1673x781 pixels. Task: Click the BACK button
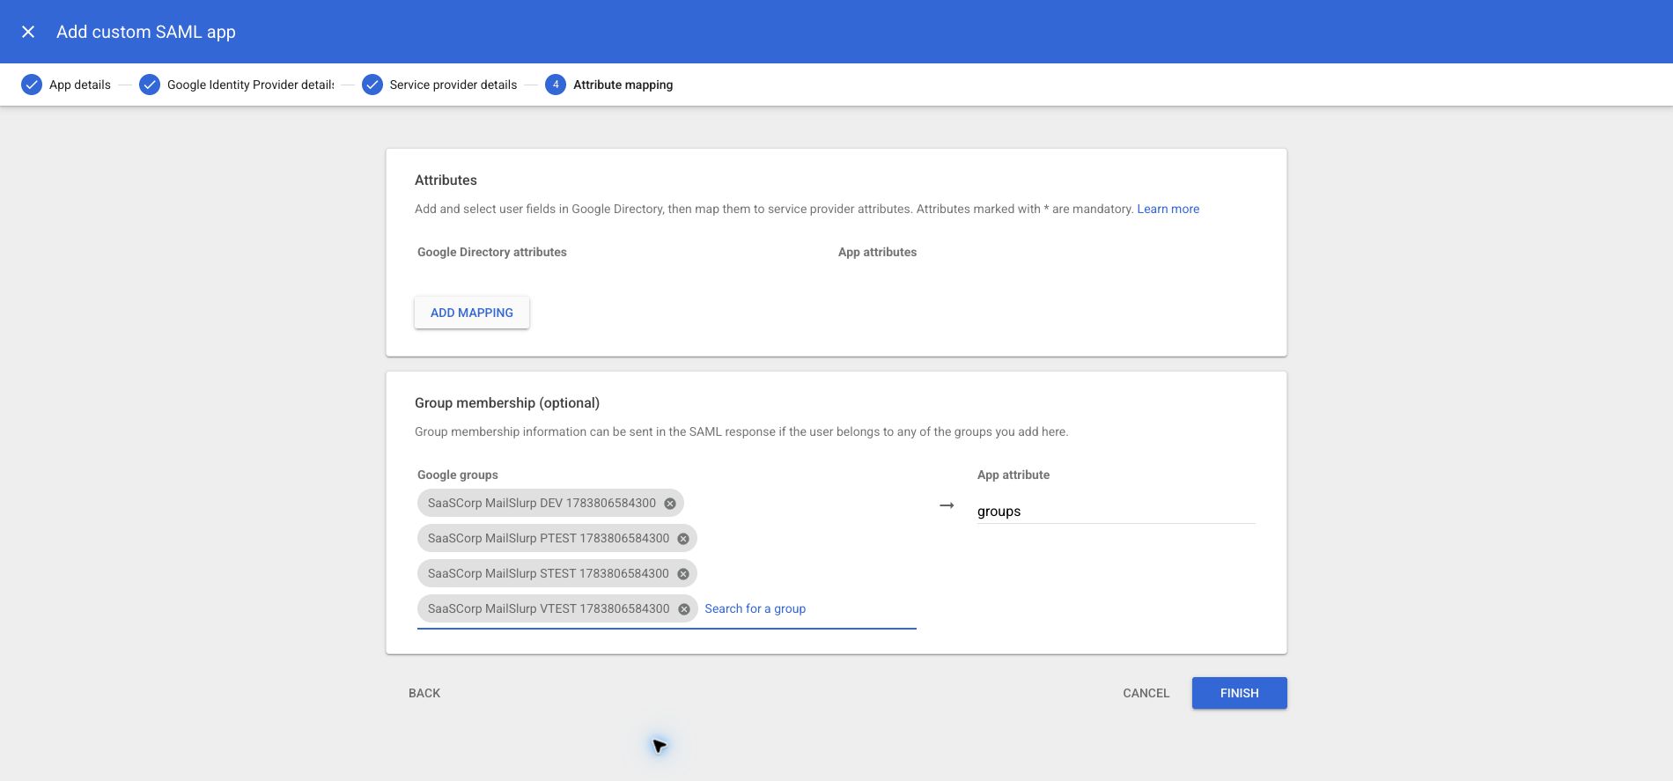pos(424,693)
